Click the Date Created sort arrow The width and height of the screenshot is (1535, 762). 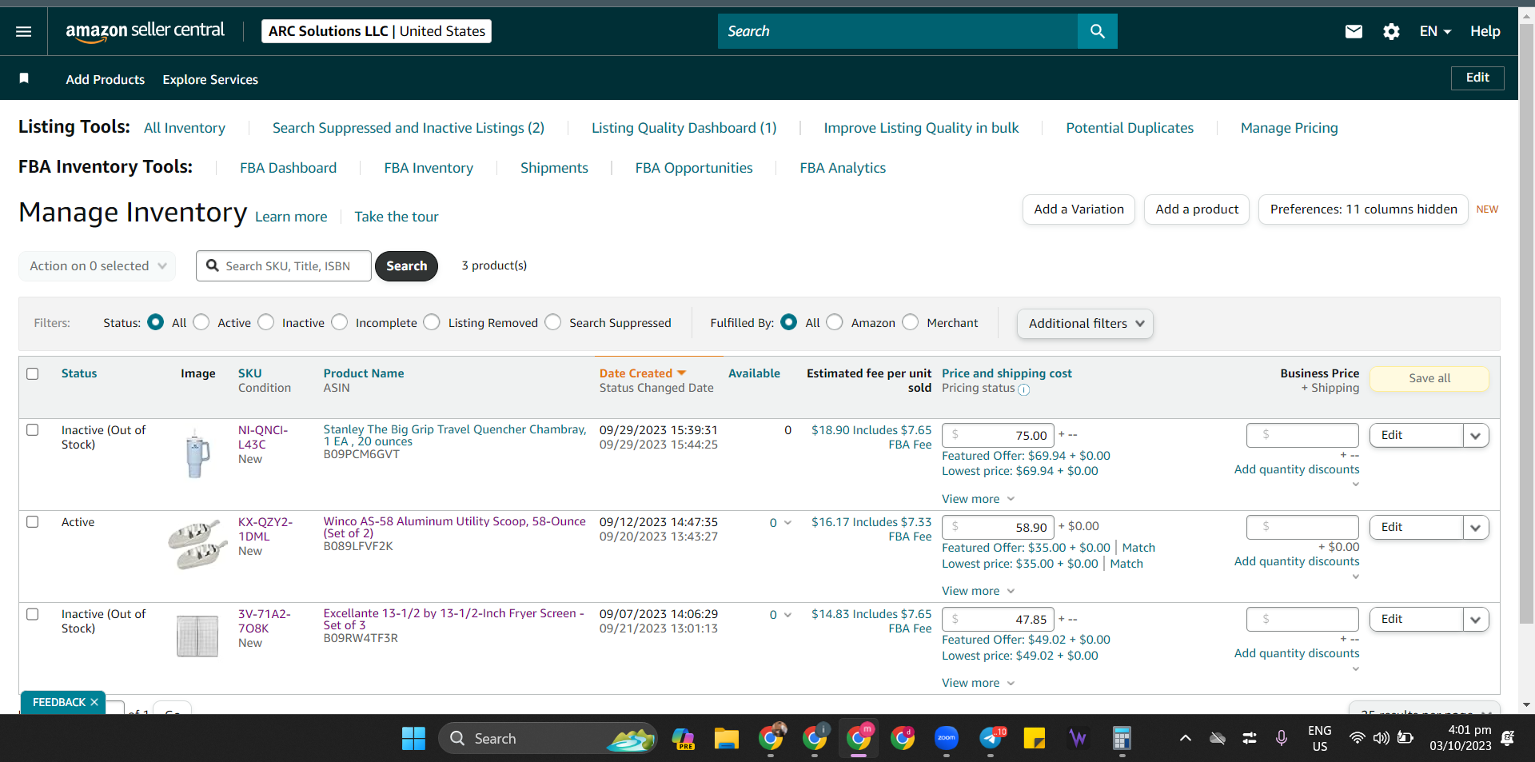[682, 373]
